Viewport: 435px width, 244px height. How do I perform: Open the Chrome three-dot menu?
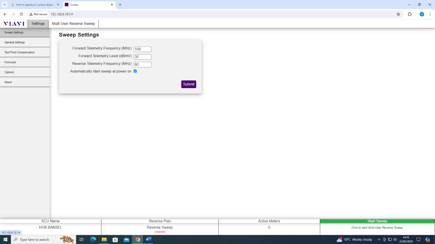click(430, 14)
